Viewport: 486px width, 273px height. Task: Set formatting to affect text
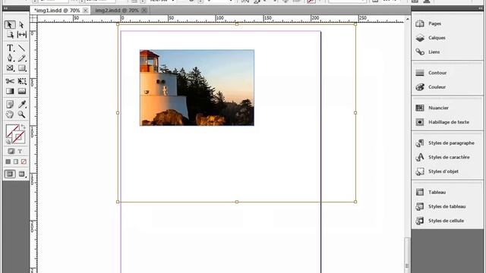20,152
